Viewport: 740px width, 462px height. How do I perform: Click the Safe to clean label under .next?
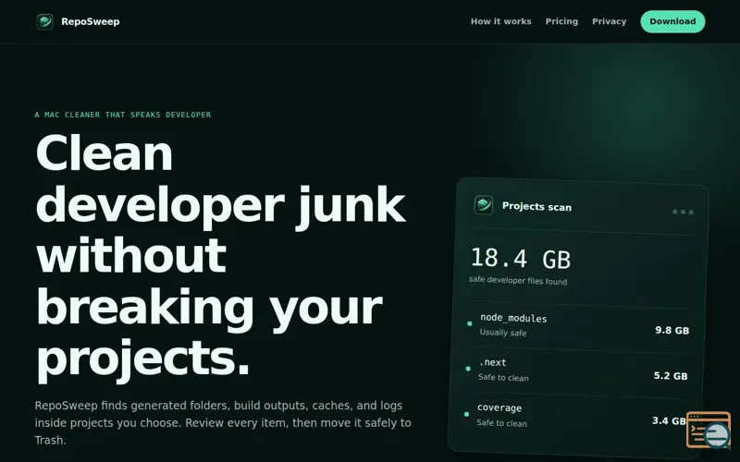click(503, 378)
